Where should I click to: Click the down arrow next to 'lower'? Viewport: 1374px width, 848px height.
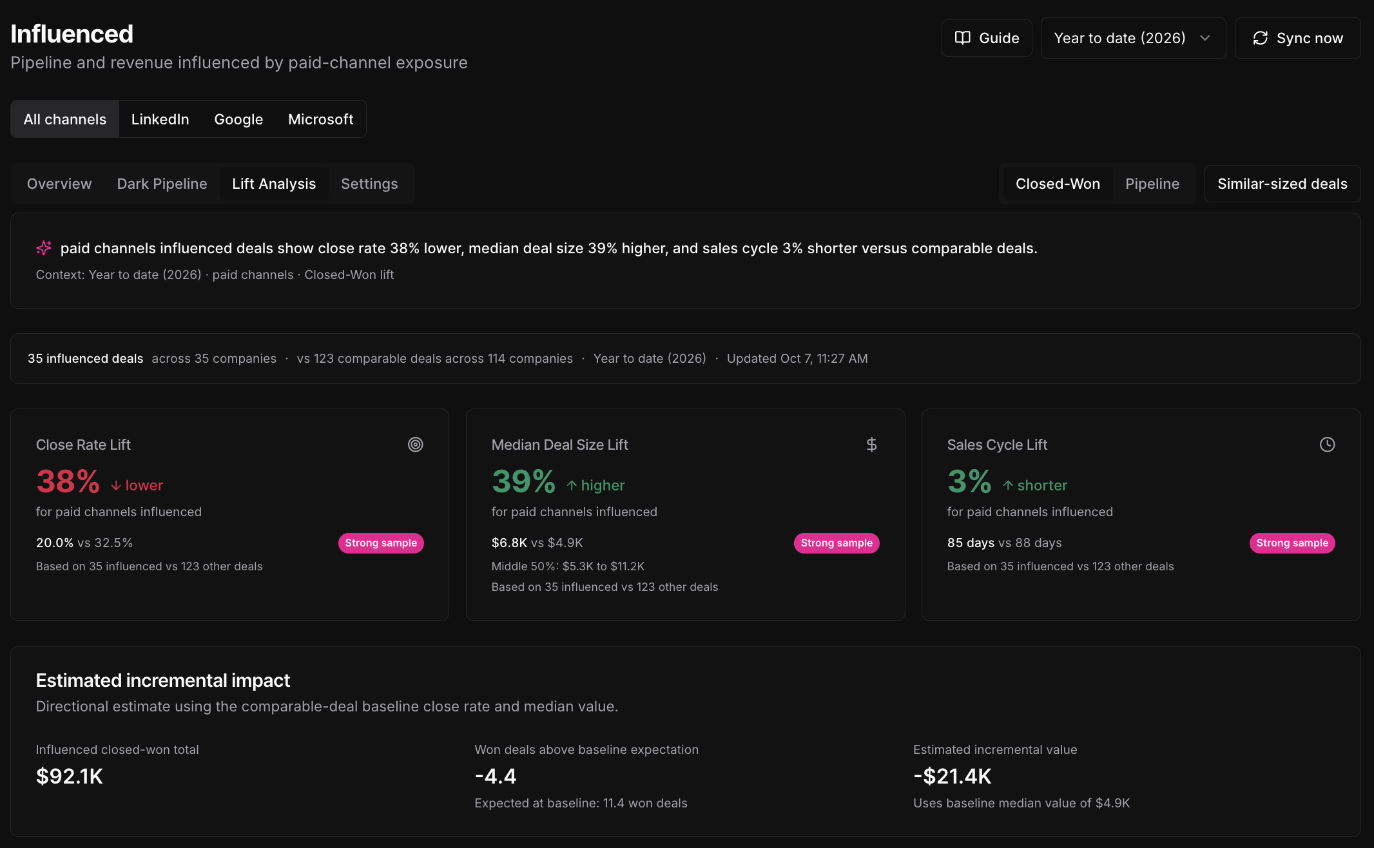pyautogui.click(x=116, y=486)
